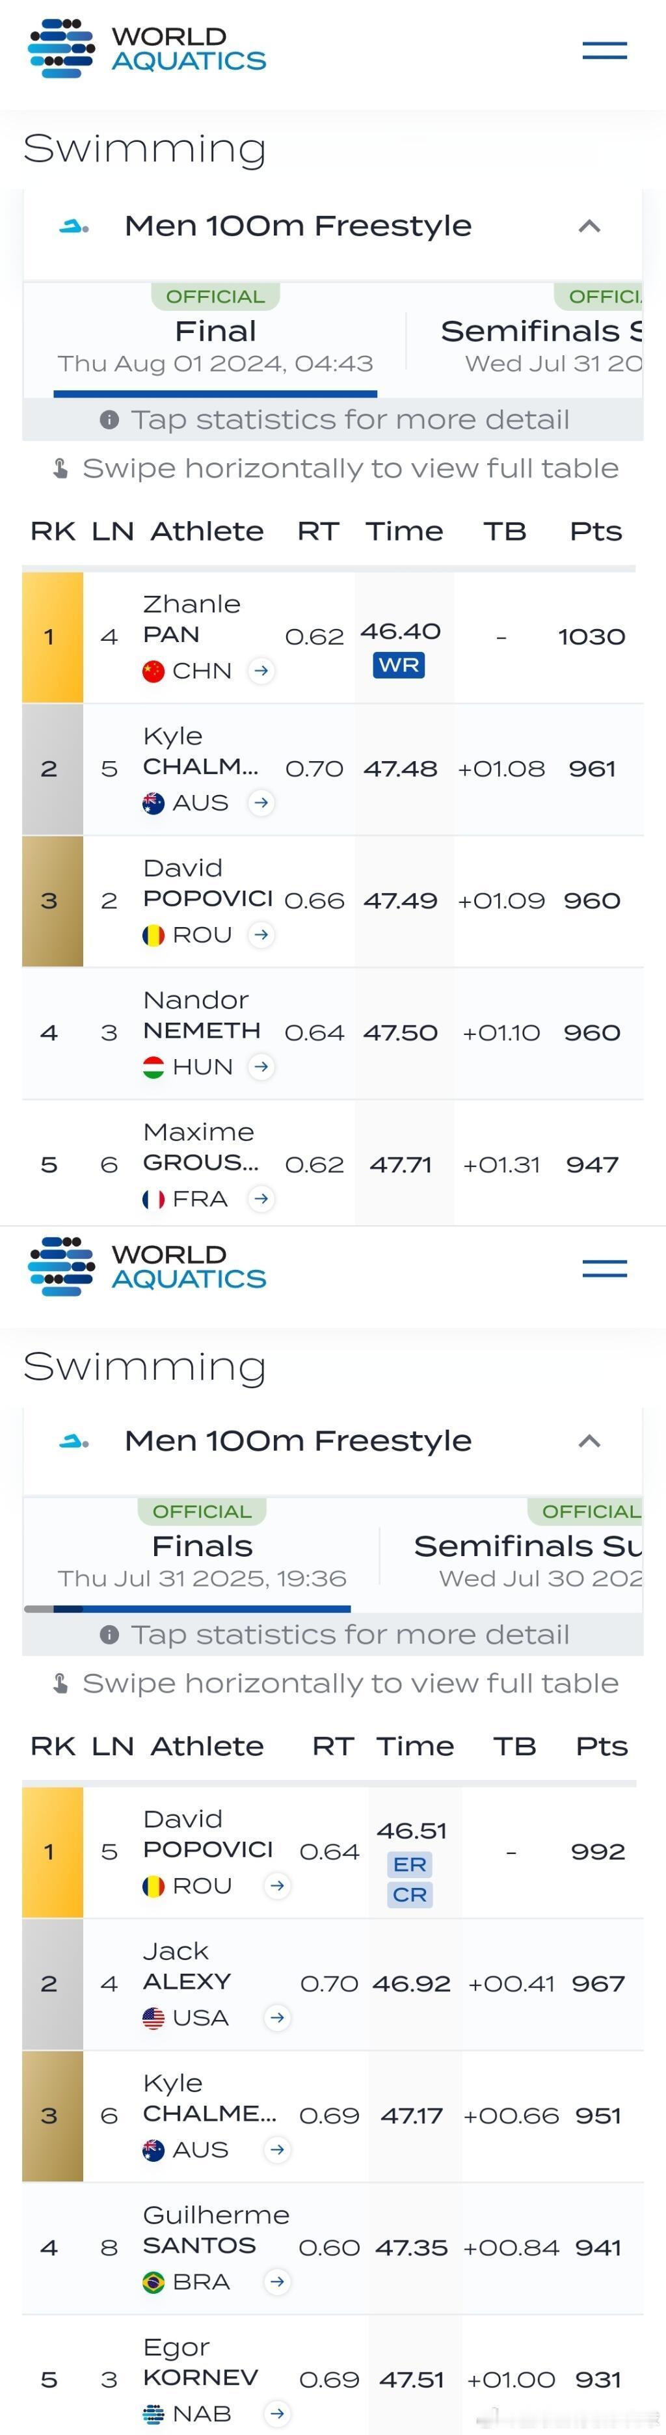This screenshot has height=2435, width=666.
Task: Click arrow icon beside Egor Kornev NAB
Action: coord(277,2414)
